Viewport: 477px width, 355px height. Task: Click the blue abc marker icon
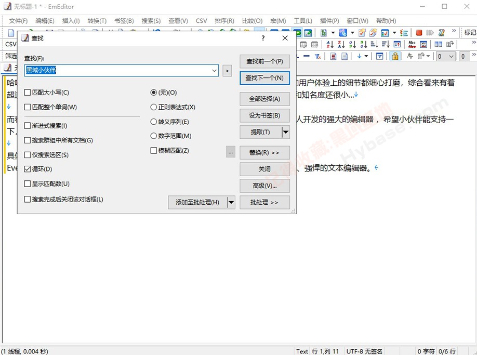(x=343, y=33)
